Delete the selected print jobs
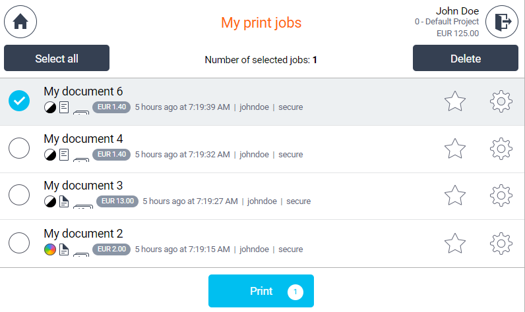Screen dimensions: 525x312 coord(465,58)
